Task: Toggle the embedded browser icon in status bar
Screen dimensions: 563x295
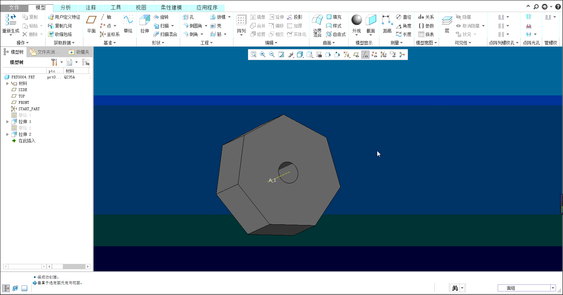Action: pyautogui.click(x=15, y=288)
